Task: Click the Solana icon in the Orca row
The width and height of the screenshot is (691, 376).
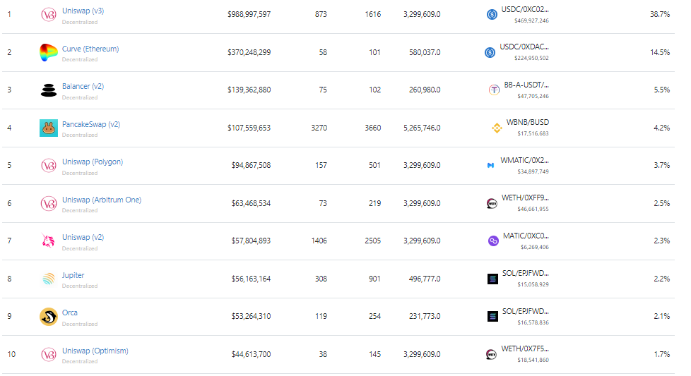Action: [x=492, y=317]
